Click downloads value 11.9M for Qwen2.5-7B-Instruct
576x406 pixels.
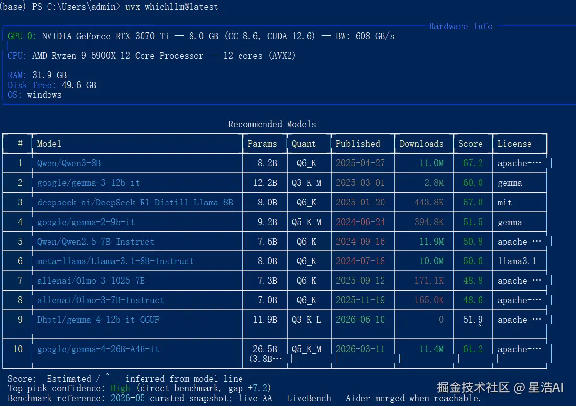pos(431,241)
